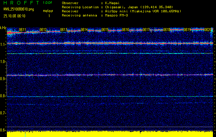Click the 0619 time marker

point(187,30)
